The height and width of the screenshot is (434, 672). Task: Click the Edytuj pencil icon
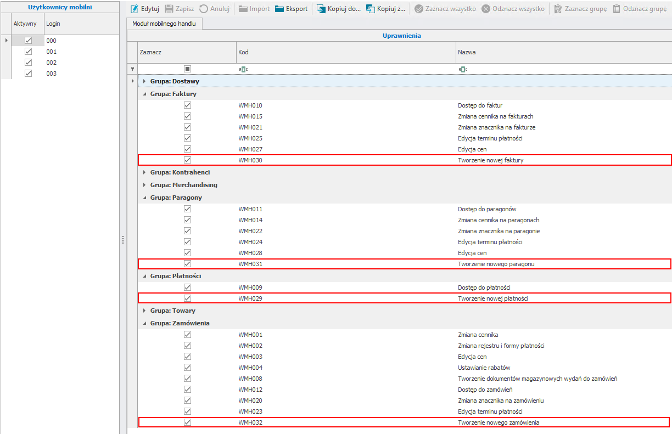coord(134,9)
